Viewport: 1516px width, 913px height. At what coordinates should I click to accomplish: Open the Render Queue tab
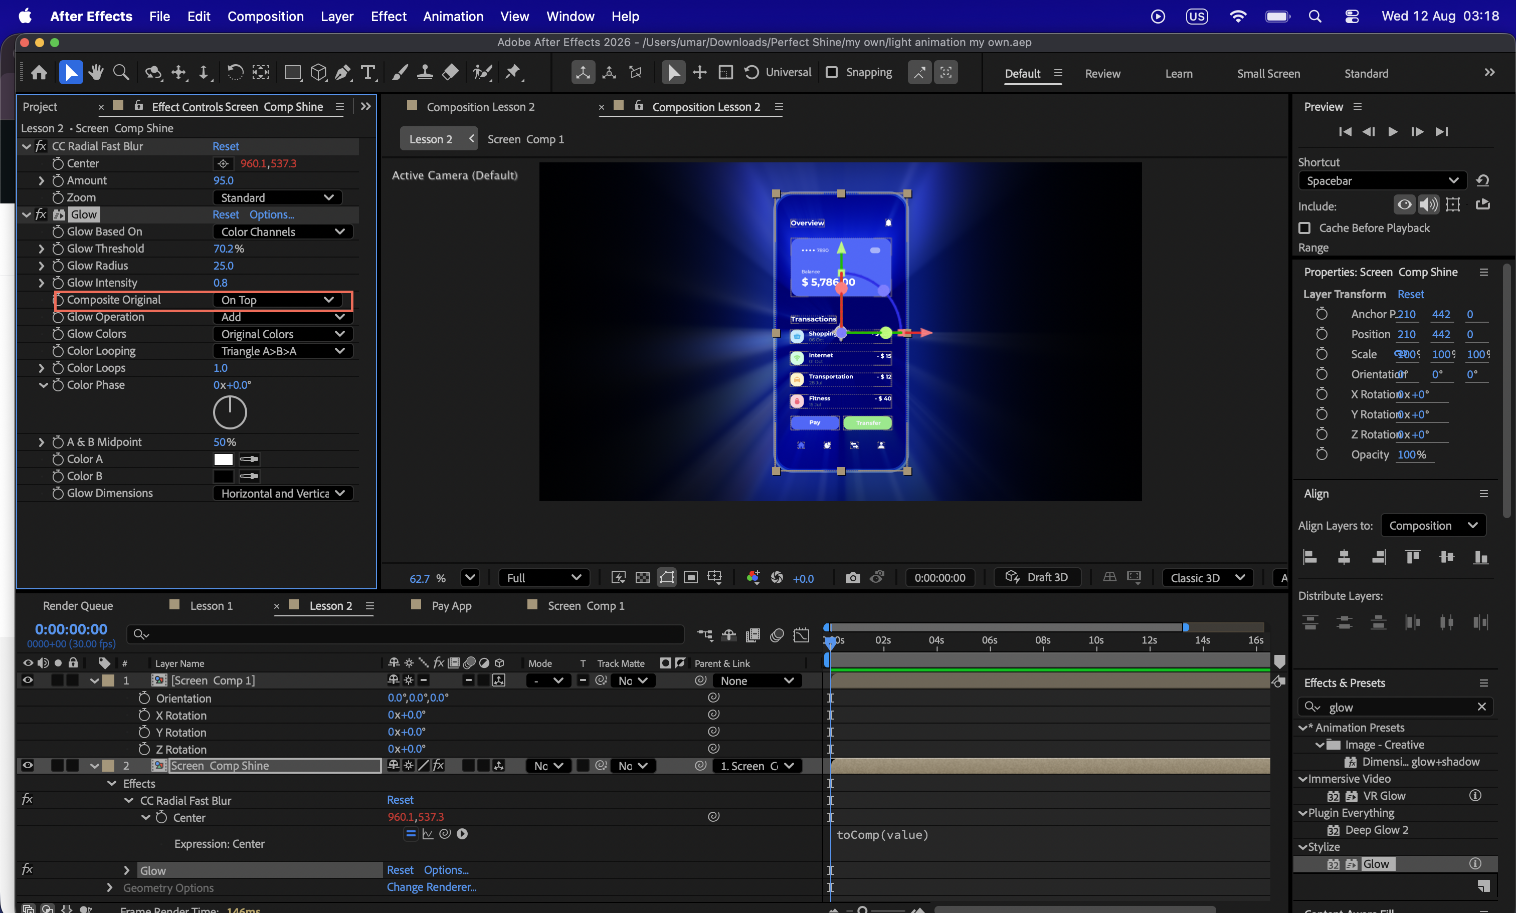(78, 606)
